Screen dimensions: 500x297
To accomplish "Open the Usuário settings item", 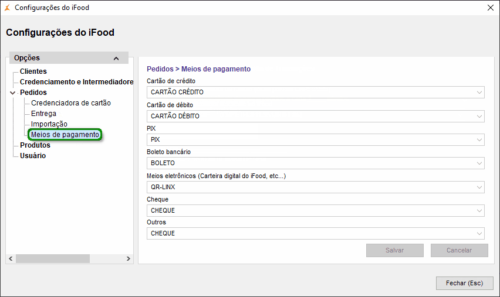I will pos(33,156).
